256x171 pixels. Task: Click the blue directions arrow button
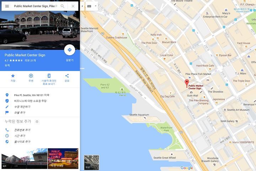point(70,50)
